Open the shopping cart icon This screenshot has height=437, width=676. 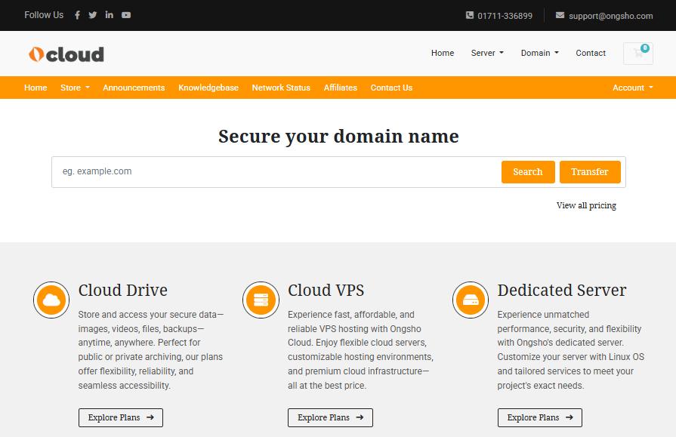click(x=638, y=54)
